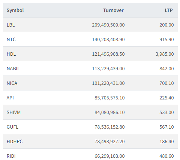Click NABIL turnover 113,229,439.00

coord(108,69)
